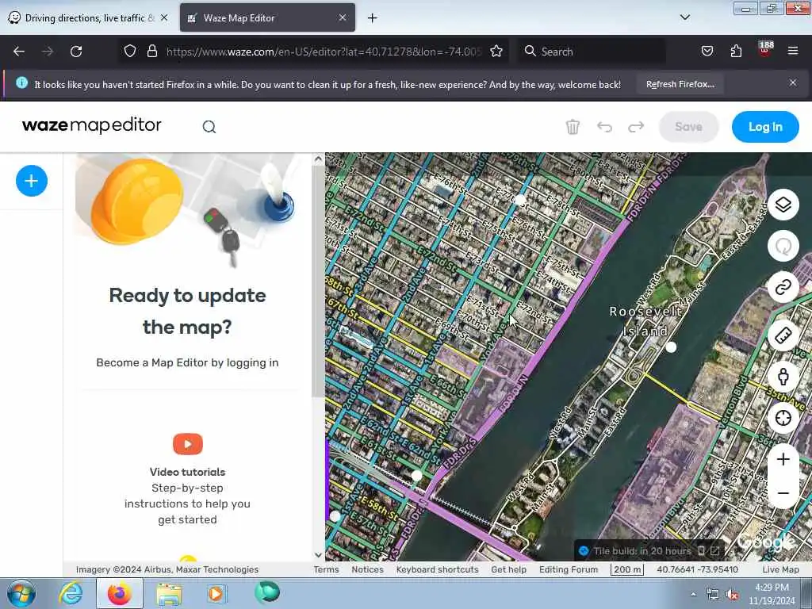Image resolution: width=812 pixels, height=609 pixels.
Task: Click the locate-me crosshair icon
Action: 783,417
